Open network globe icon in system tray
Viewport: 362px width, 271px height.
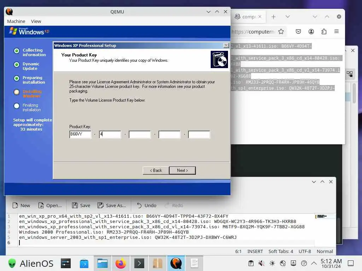[283, 263]
